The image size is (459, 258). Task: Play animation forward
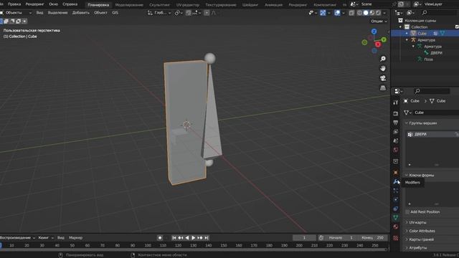pos(193,238)
